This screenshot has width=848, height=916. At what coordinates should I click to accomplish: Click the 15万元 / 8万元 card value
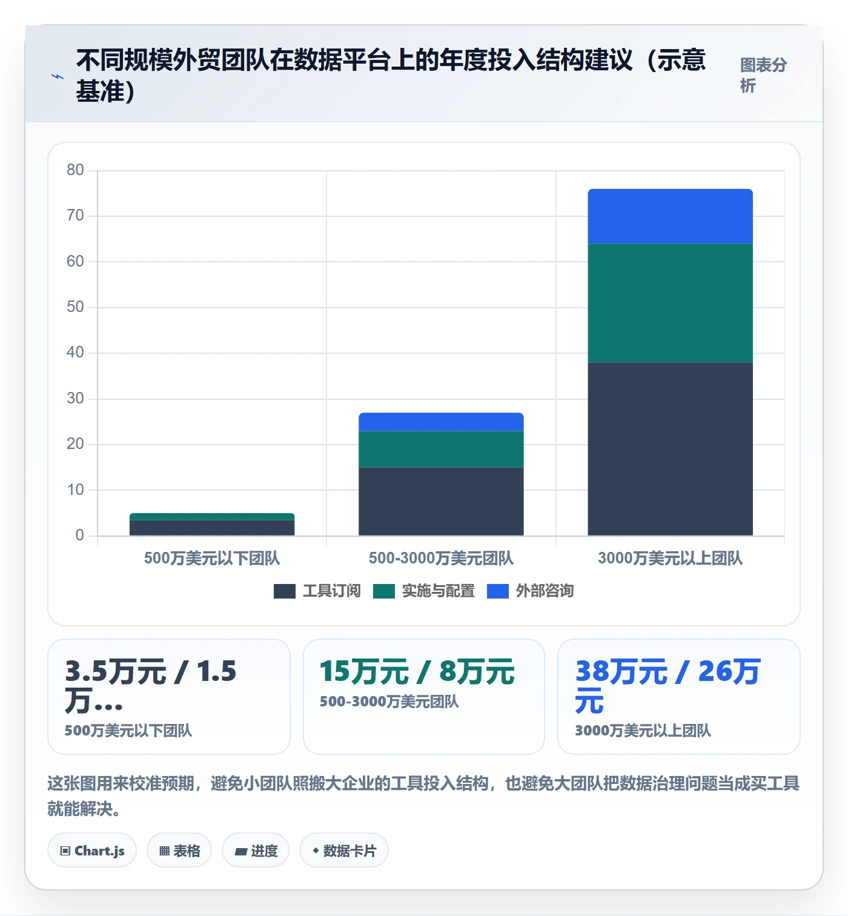tap(417, 672)
